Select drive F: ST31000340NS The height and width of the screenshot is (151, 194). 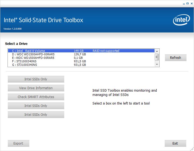(81, 61)
